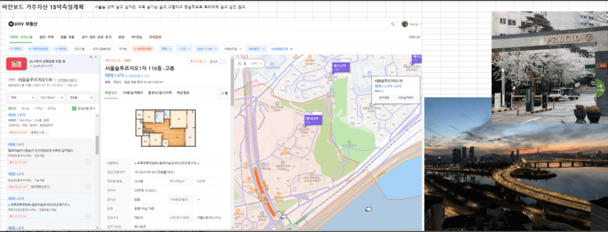Click the 네이버에서 보기 link
Screen dimensions: 608x232
[41, 186]
